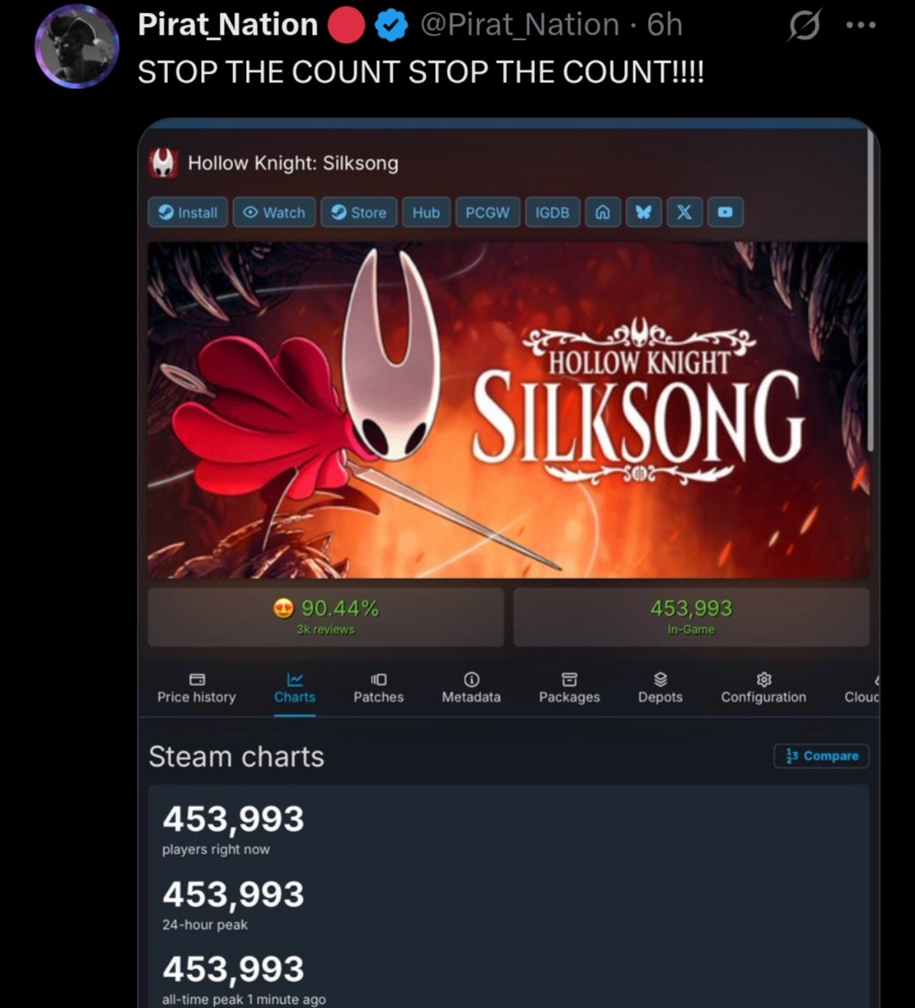
Task: Open the Store page button
Action: (359, 212)
